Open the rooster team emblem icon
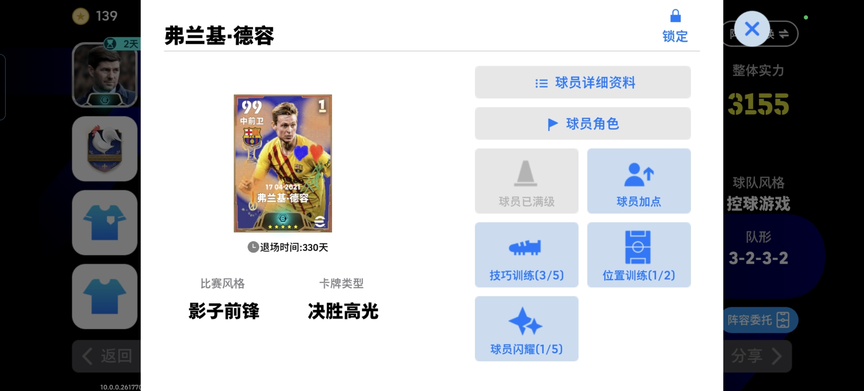The width and height of the screenshot is (864, 391). 105,149
